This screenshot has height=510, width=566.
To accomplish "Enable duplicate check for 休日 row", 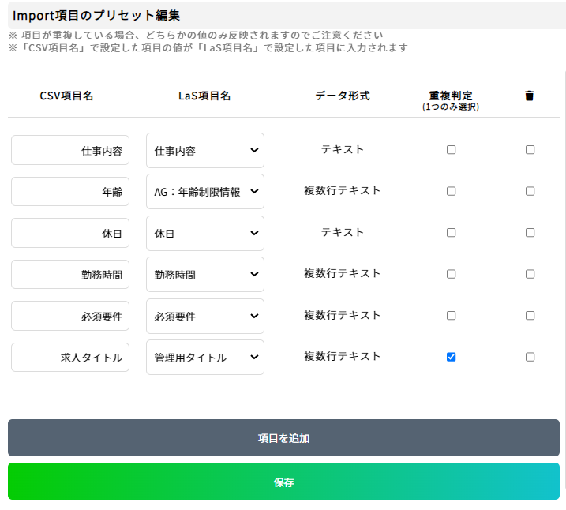I will [451, 232].
